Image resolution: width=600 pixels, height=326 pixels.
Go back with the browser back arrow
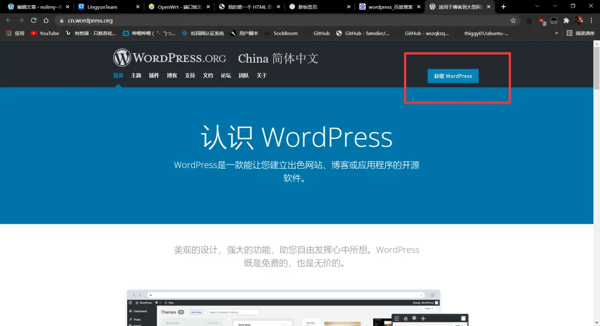pyautogui.click(x=9, y=21)
